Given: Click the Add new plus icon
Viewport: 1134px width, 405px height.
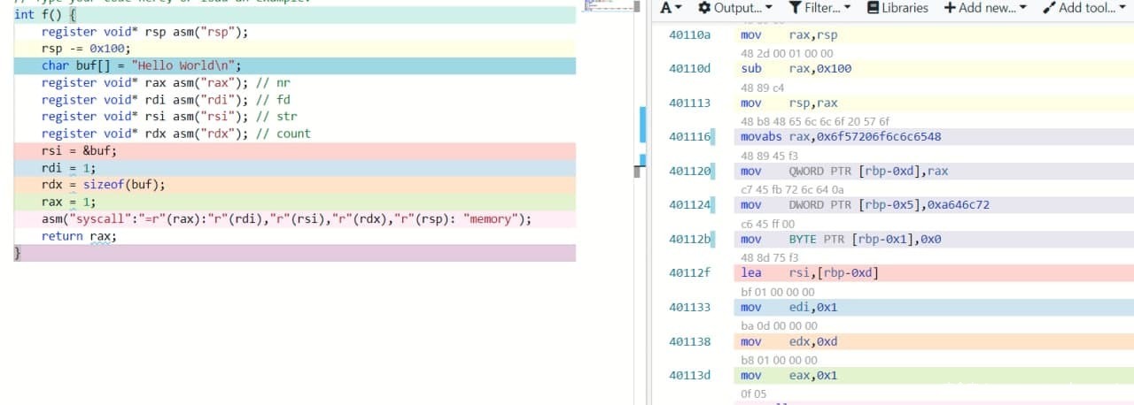Looking at the screenshot, I should point(950,8).
